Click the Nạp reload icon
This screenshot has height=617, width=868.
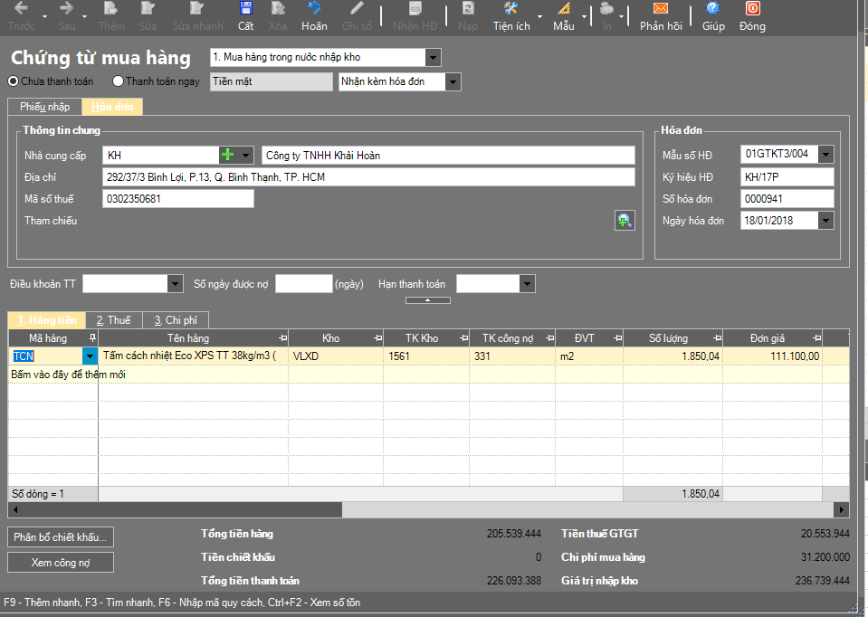[468, 8]
